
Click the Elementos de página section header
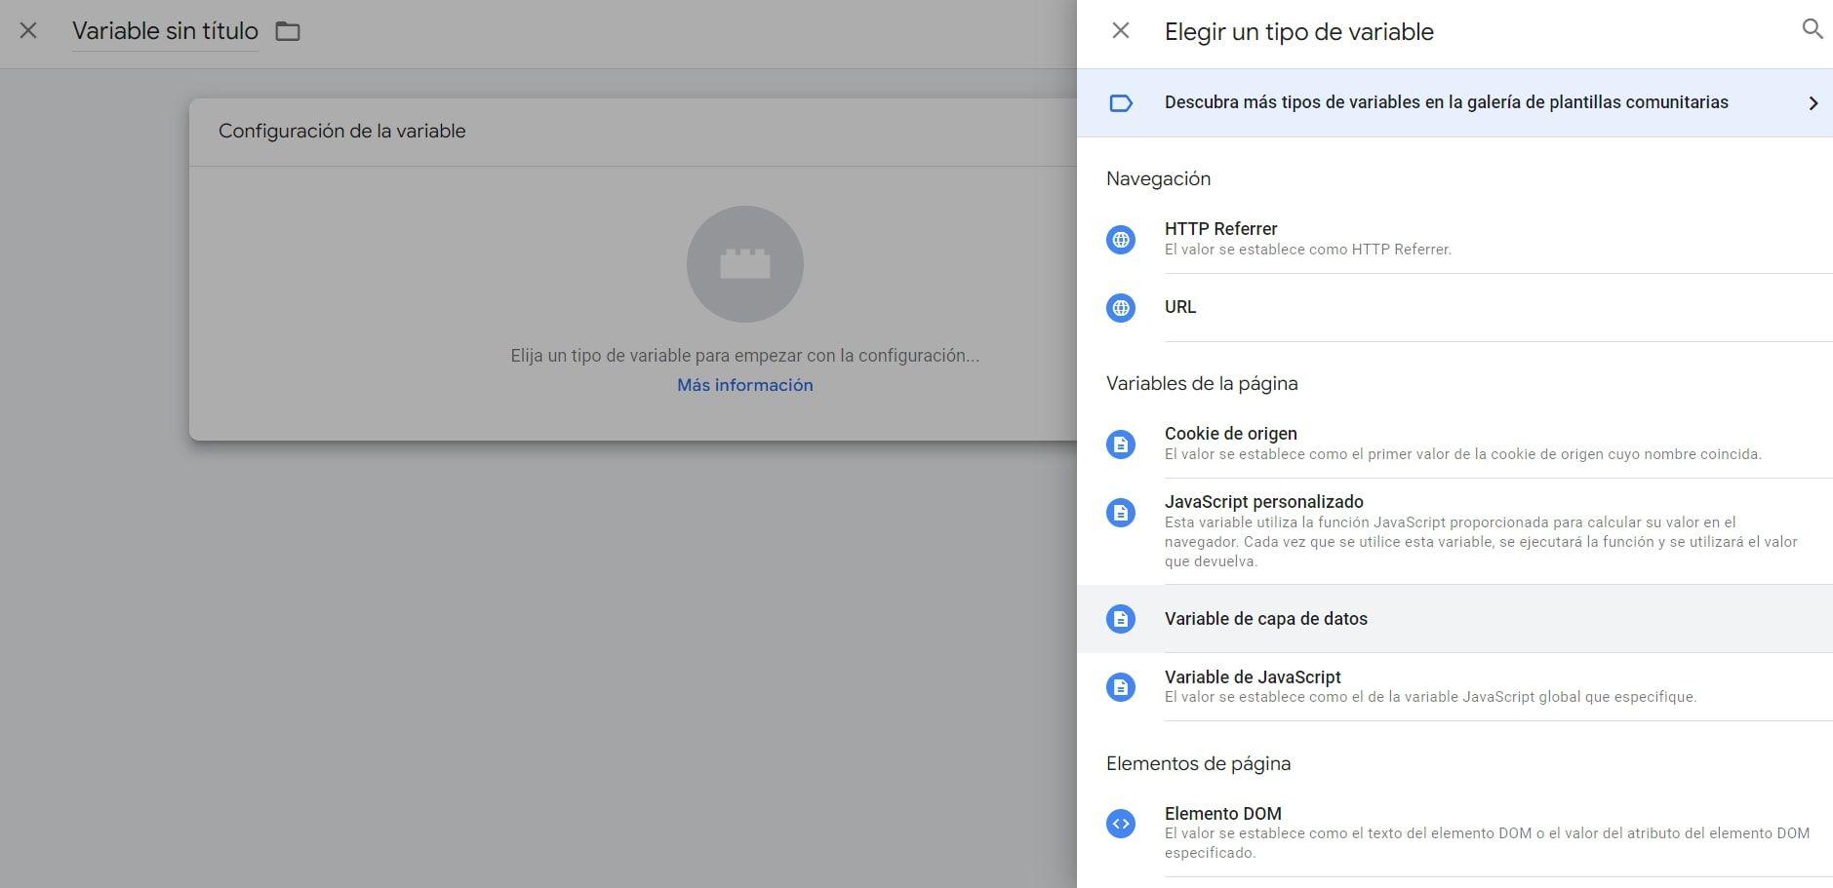click(1199, 763)
